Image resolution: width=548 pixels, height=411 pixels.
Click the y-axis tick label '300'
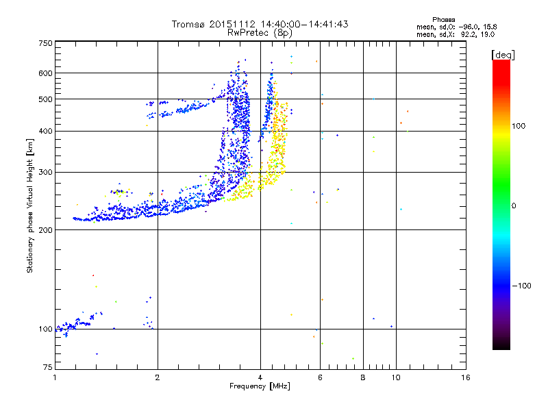coord(45,173)
